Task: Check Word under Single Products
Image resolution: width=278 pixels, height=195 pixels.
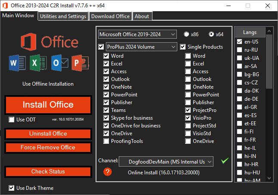Action: click(188, 56)
